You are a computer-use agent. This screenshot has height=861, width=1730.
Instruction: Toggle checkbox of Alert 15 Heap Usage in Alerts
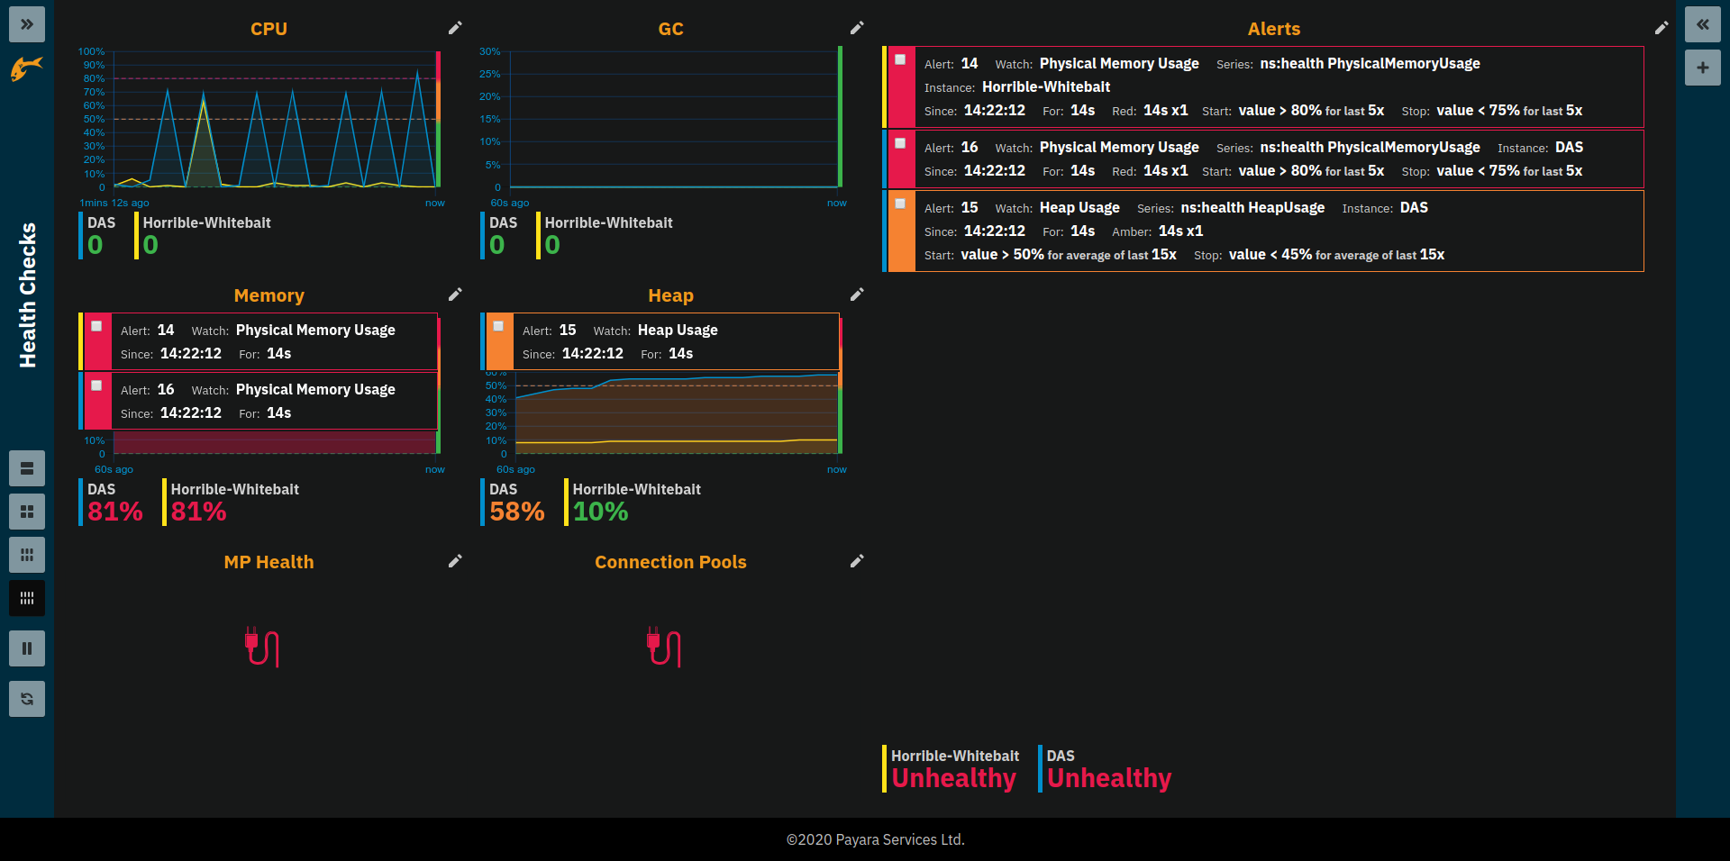tap(900, 204)
